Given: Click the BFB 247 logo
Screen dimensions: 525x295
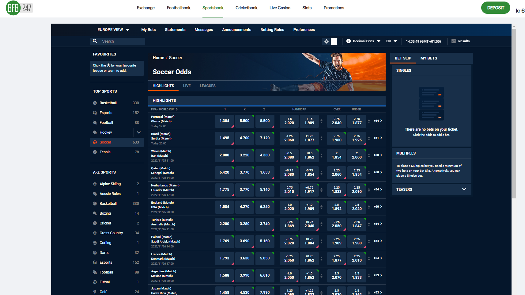Looking at the screenshot, I should pos(19,8).
